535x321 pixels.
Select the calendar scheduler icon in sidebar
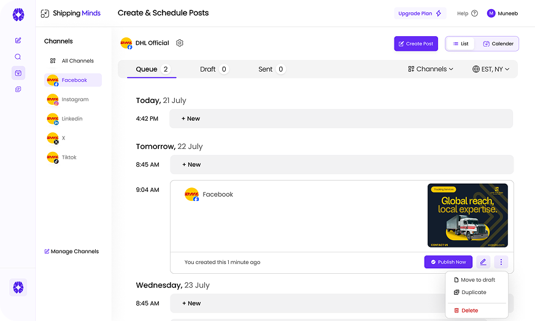18,73
